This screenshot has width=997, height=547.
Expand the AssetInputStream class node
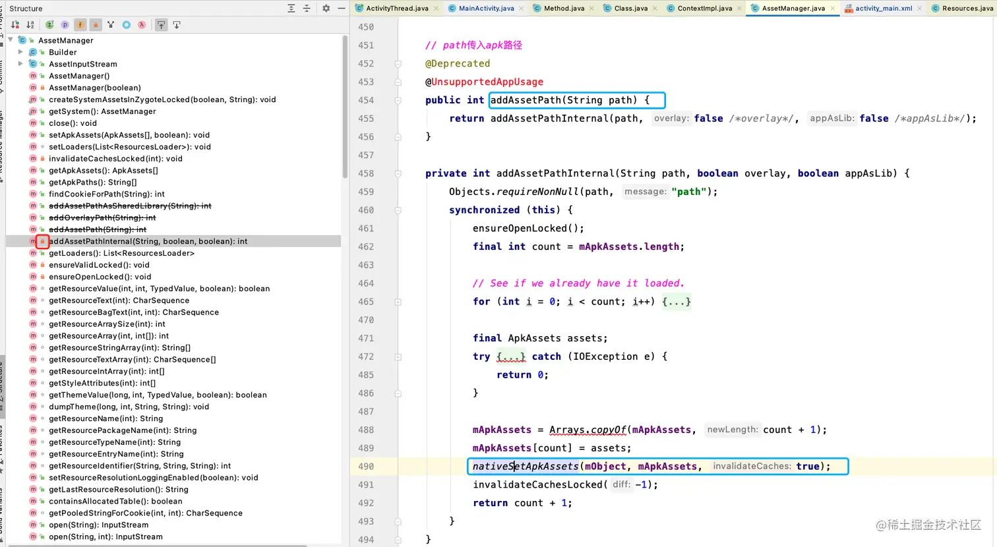tap(20, 64)
